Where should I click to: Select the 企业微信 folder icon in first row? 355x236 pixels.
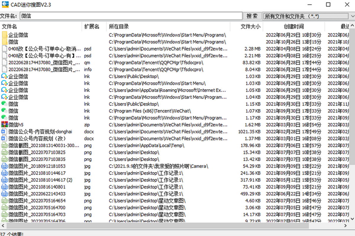point(4,35)
